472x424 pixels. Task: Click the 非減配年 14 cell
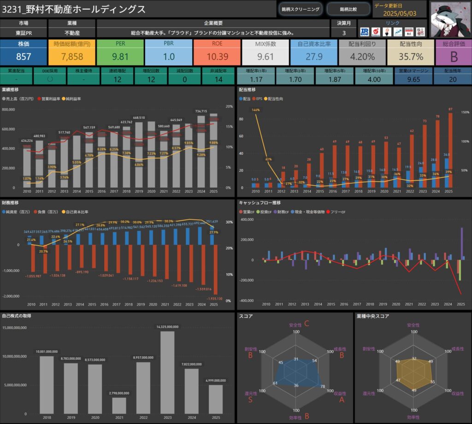(x=218, y=76)
